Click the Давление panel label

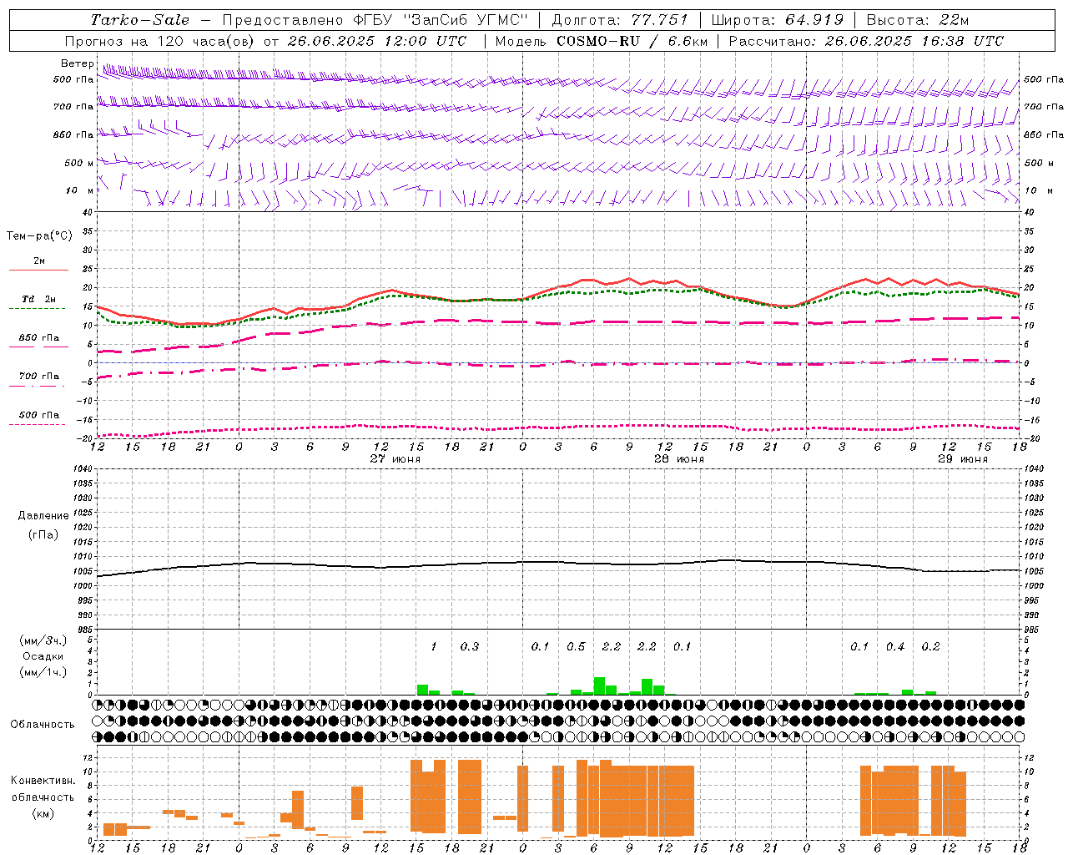click(42, 516)
